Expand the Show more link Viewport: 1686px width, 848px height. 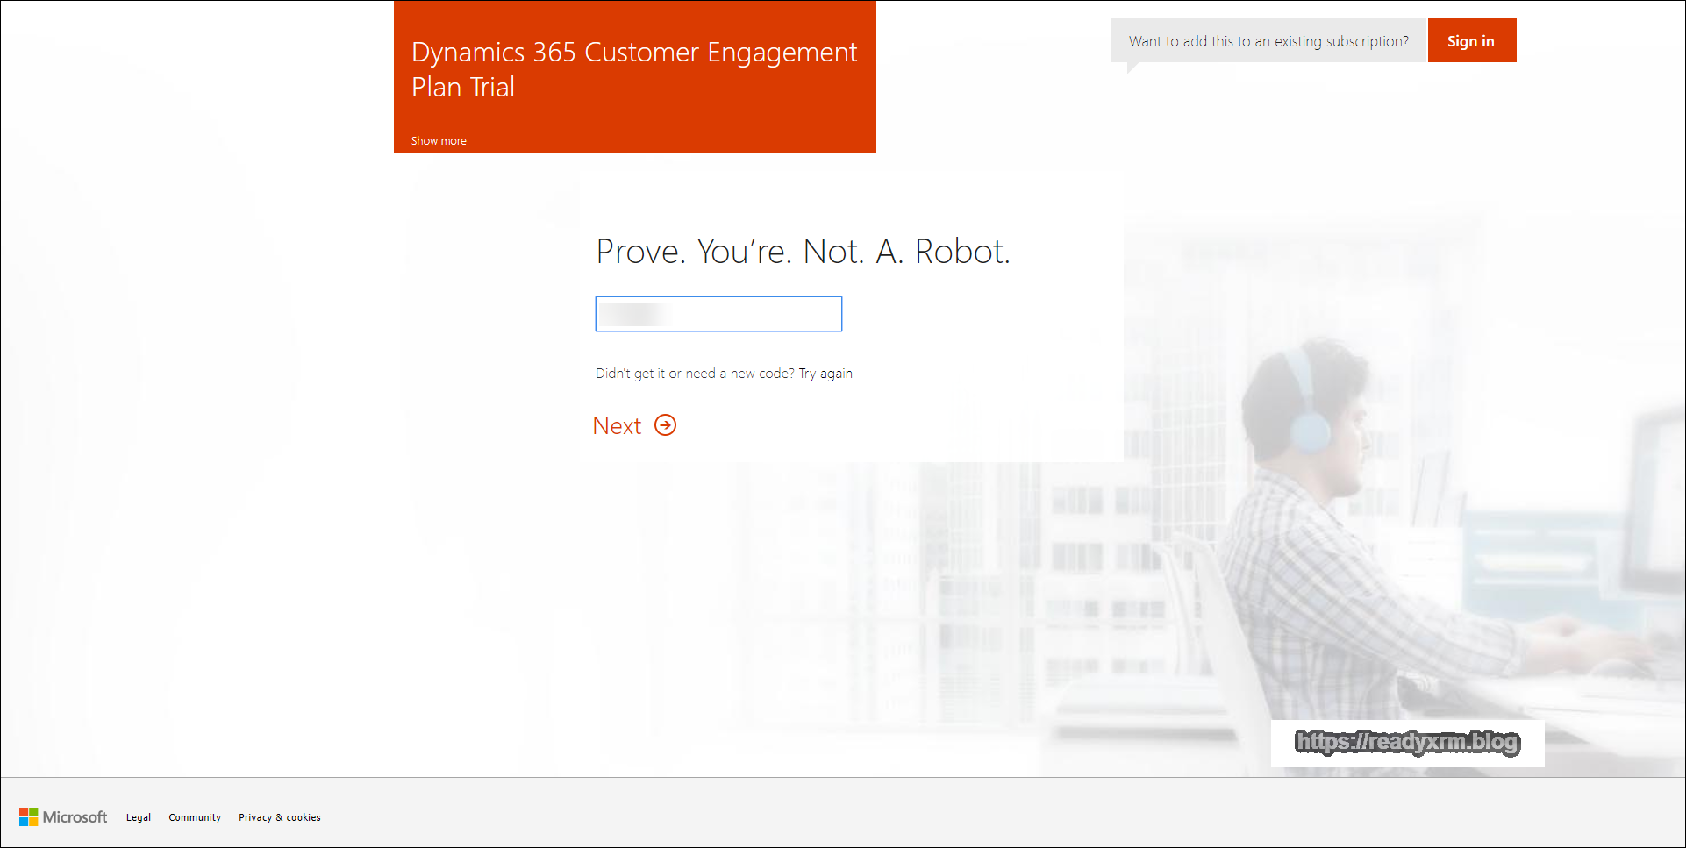tap(439, 140)
